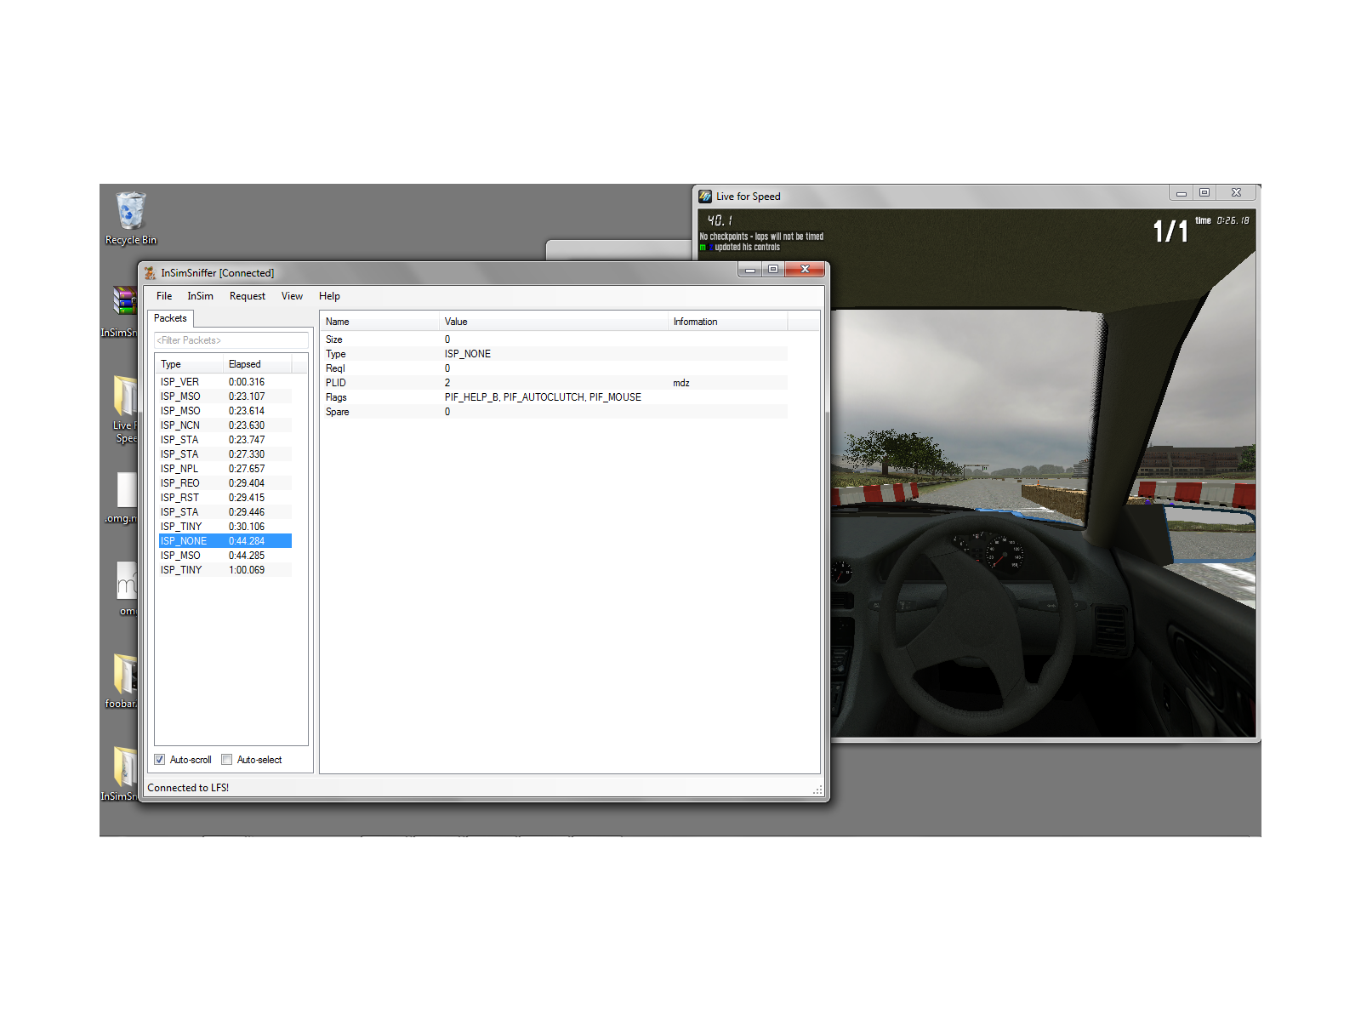Select the ISP_STA packet at 0:29.446

tap(225, 512)
